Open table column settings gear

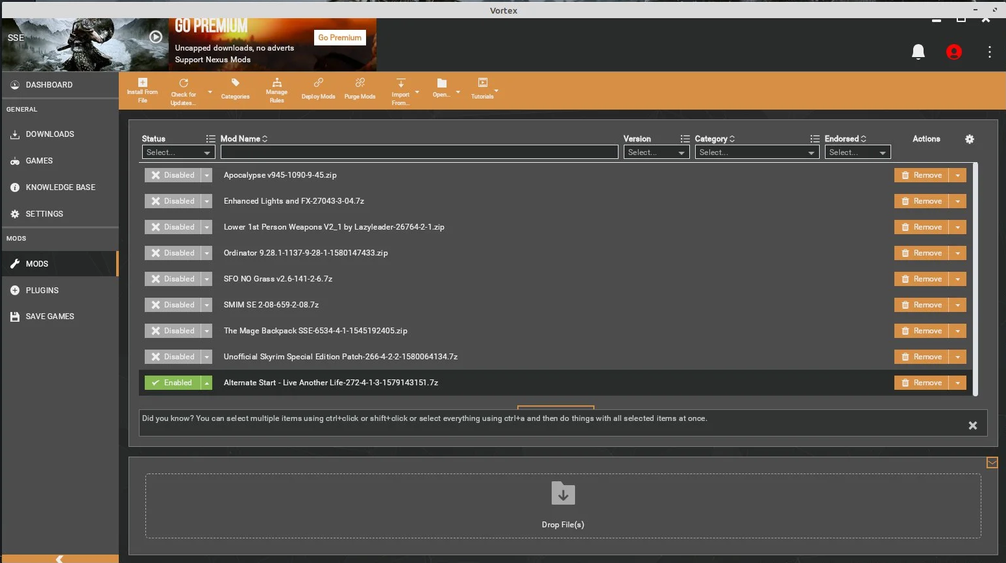click(969, 139)
